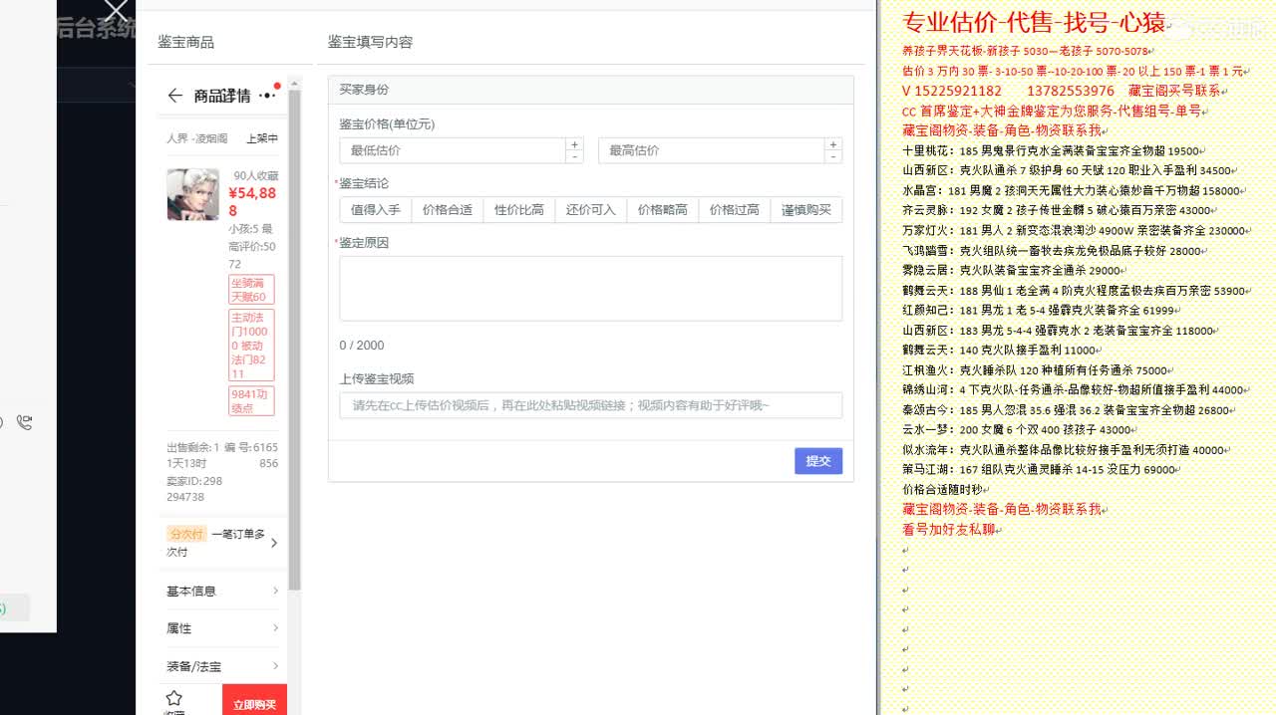
Task: Click the 9841功绩点 tag
Action: point(251,401)
